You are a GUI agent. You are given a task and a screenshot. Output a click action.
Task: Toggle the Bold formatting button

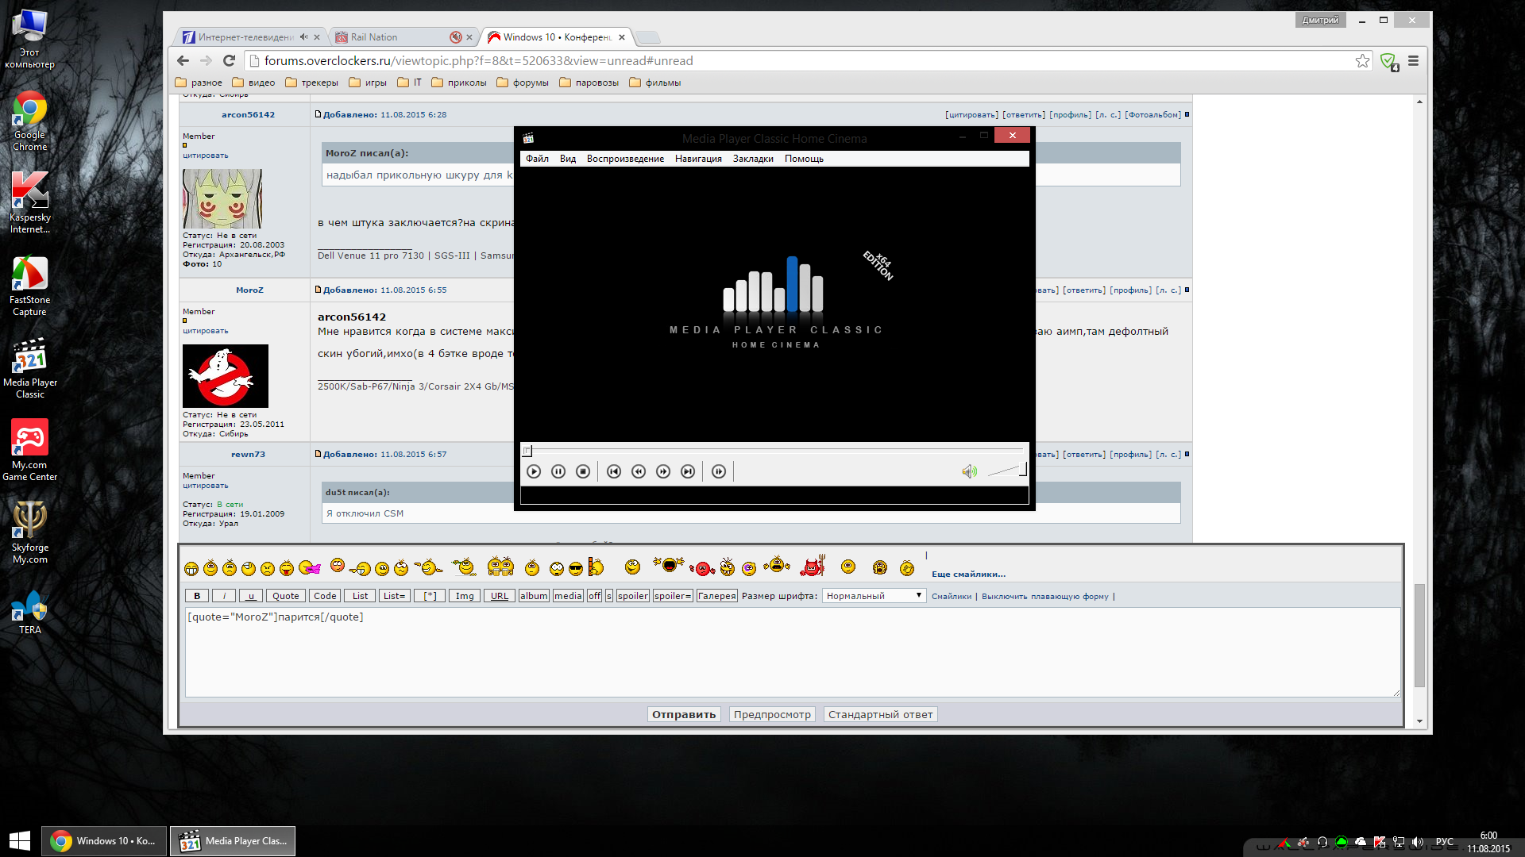197,596
